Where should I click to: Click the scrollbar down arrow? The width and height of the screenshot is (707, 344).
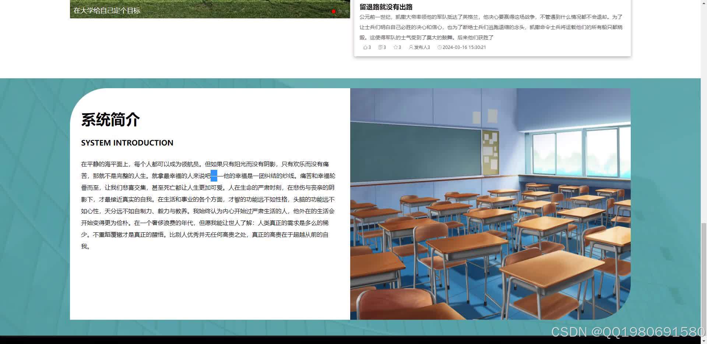(x=704, y=341)
